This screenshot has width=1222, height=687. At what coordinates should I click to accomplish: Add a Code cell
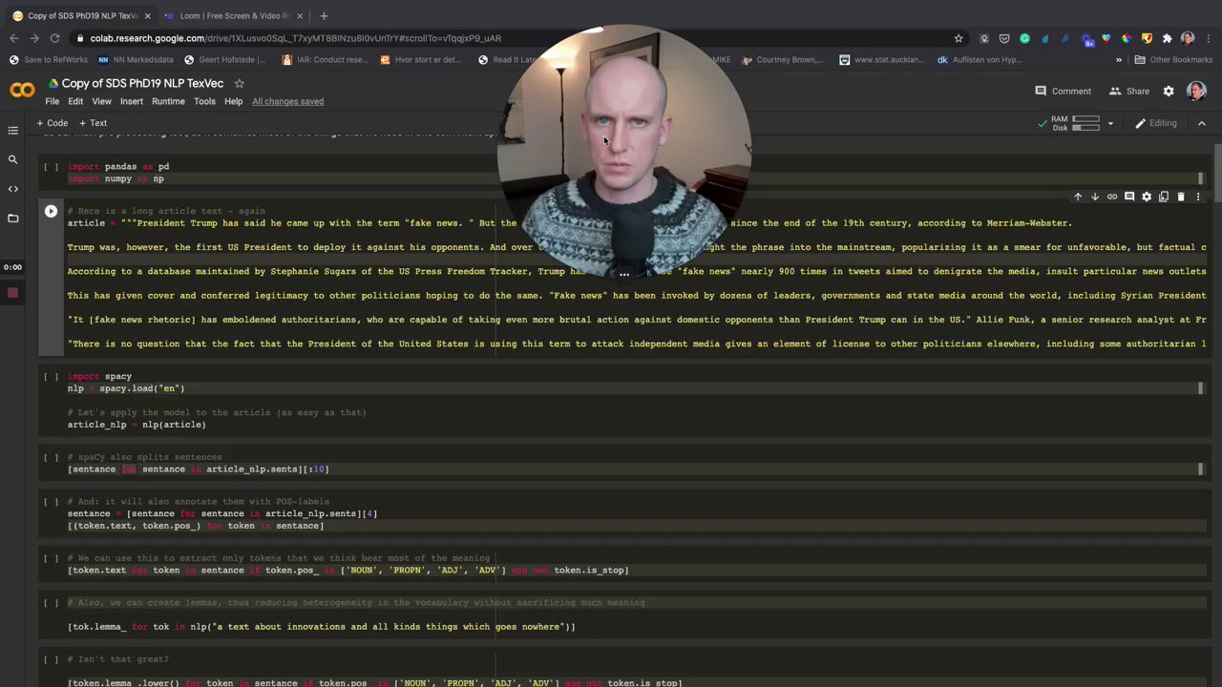click(x=53, y=123)
